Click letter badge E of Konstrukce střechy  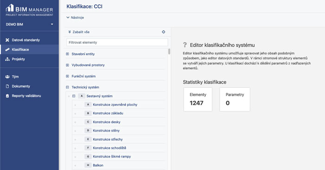click(x=88, y=139)
